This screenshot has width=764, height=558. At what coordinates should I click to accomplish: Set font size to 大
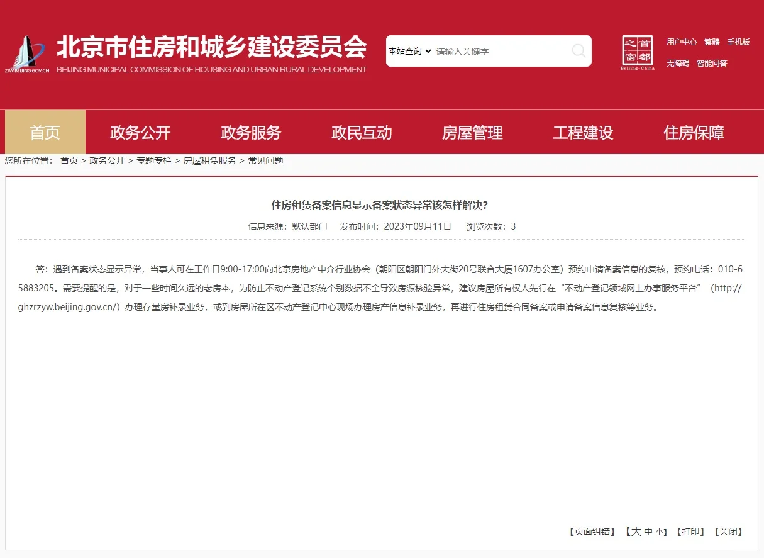pyautogui.click(x=636, y=532)
